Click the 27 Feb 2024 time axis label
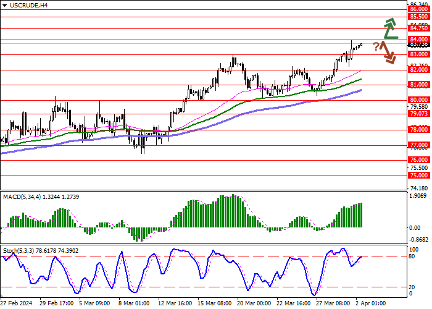The image size is (432, 309). coord(16,303)
